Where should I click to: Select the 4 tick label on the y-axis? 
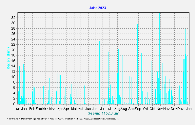click(x=14, y=93)
